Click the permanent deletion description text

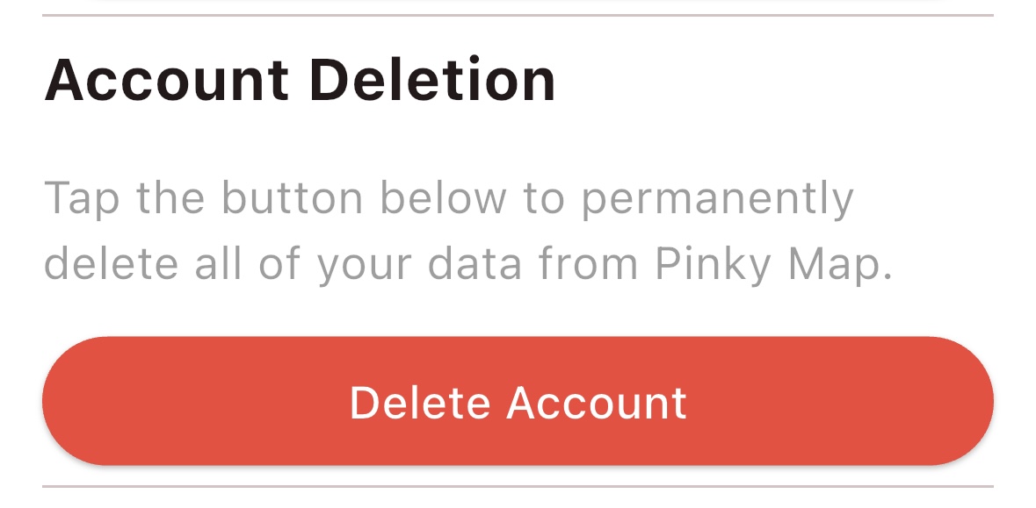coord(467,230)
